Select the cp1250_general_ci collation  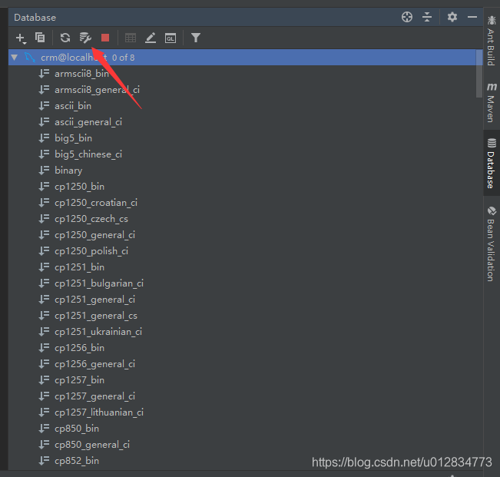click(x=94, y=235)
